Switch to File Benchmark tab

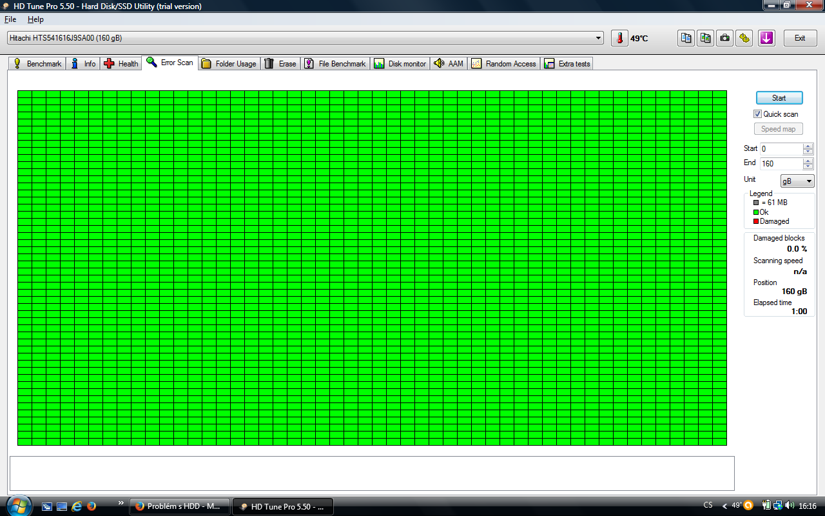click(x=335, y=63)
